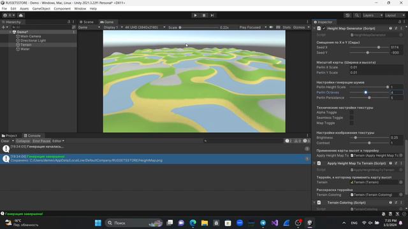Open the Layers dropdown
408x229 pixels.
tap(372, 15)
